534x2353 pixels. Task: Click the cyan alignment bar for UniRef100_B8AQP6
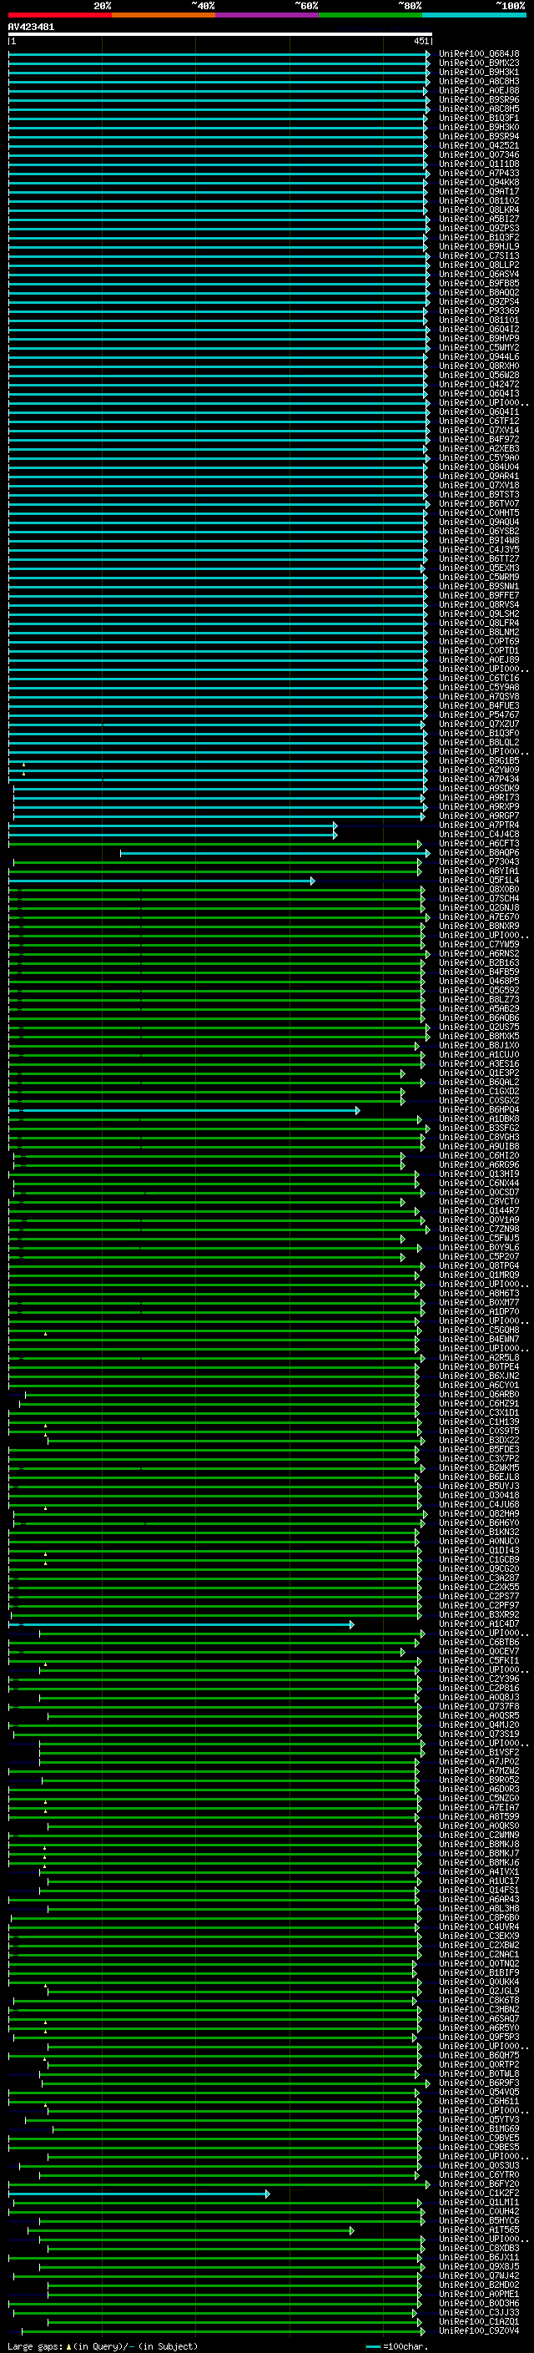tap(275, 853)
